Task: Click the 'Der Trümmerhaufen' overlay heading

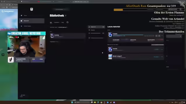Action: coord(171,31)
